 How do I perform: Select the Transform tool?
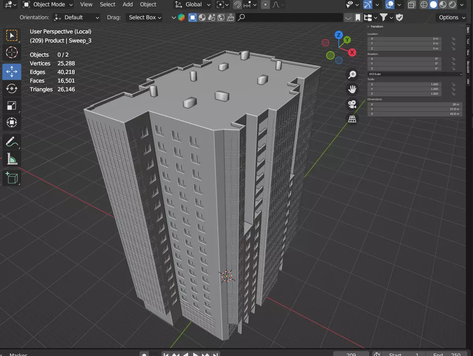click(x=12, y=122)
